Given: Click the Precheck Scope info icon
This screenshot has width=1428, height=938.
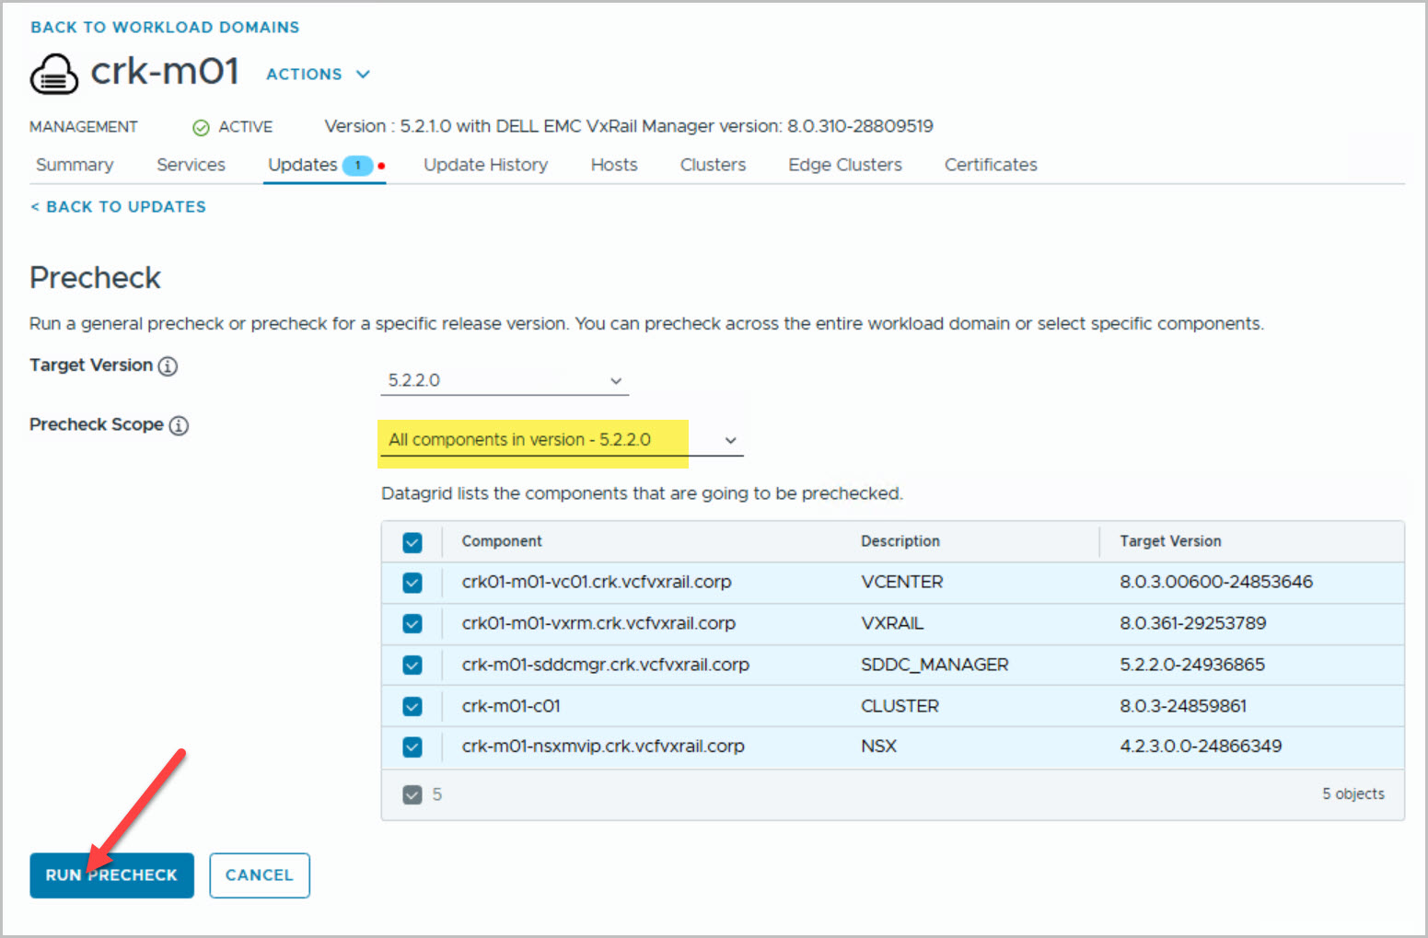Looking at the screenshot, I should click(x=179, y=425).
